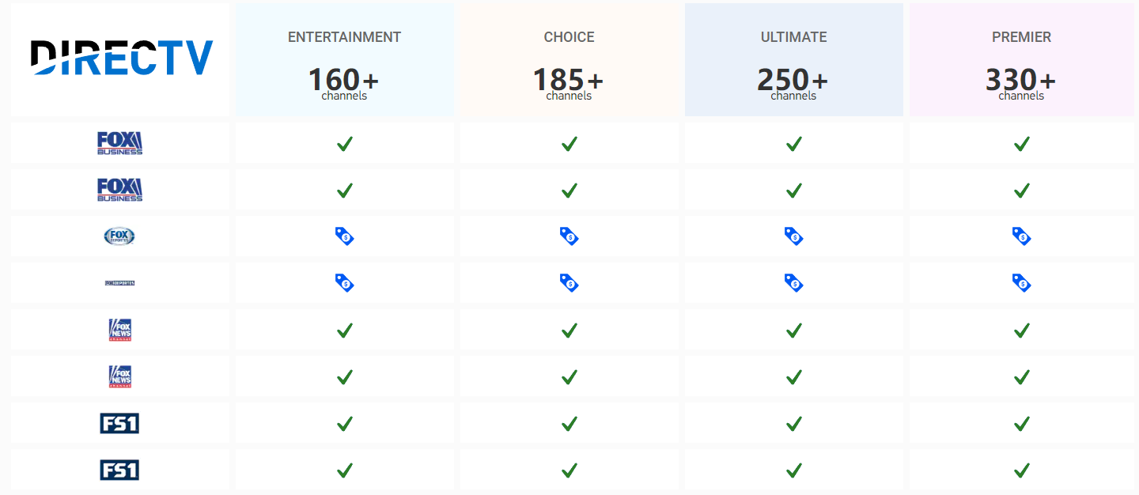Choose the bottom FS1 channel logo
The image size is (1139, 495).
(120, 470)
